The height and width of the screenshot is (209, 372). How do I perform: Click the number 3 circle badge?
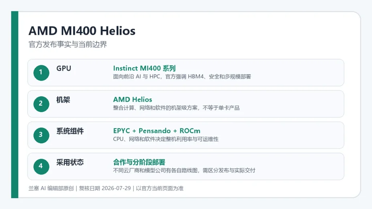(41, 135)
